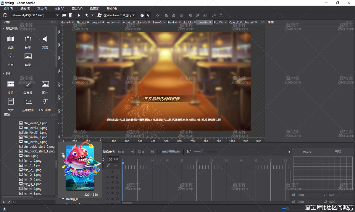Select the 地图 (map) object icon
The width and height of the screenshot is (355, 212).
pos(11,39)
